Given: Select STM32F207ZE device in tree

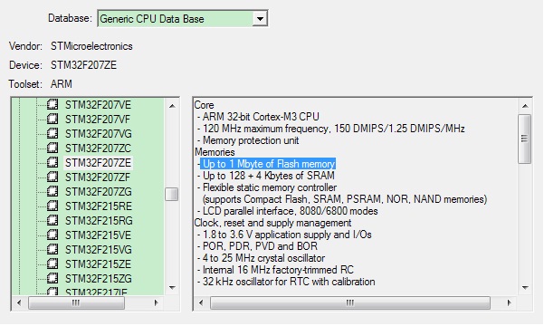Looking at the screenshot, I should pyautogui.click(x=98, y=163).
